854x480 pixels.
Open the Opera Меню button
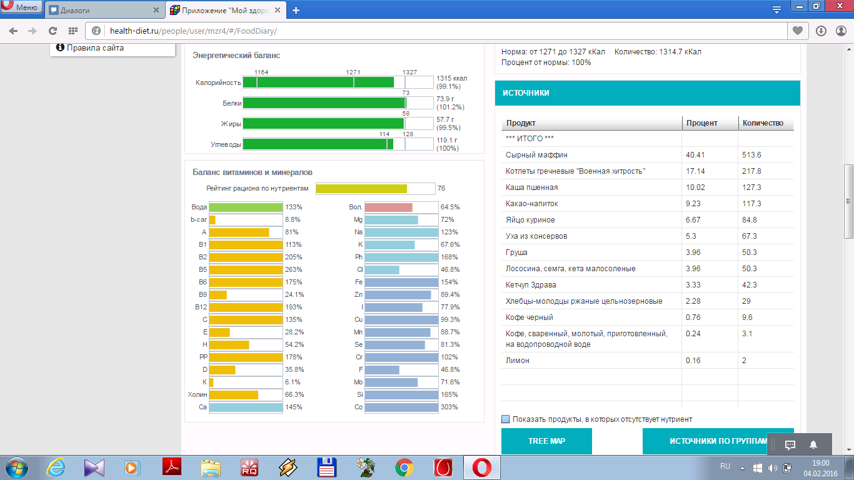(21, 7)
